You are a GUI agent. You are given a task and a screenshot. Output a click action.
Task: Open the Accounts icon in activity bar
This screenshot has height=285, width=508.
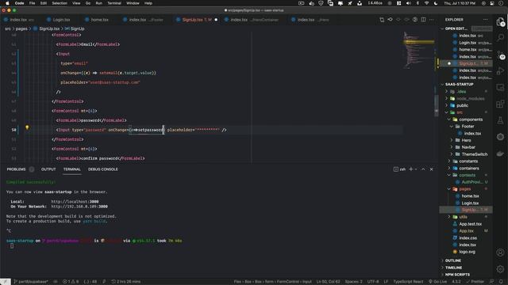(500, 253)
